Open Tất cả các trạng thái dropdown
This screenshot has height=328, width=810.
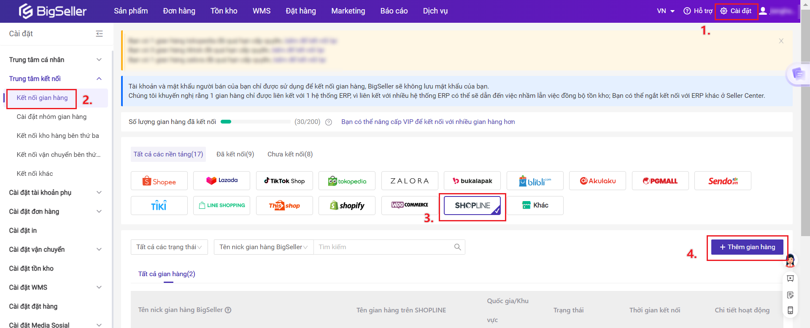[x=169, y=247]
